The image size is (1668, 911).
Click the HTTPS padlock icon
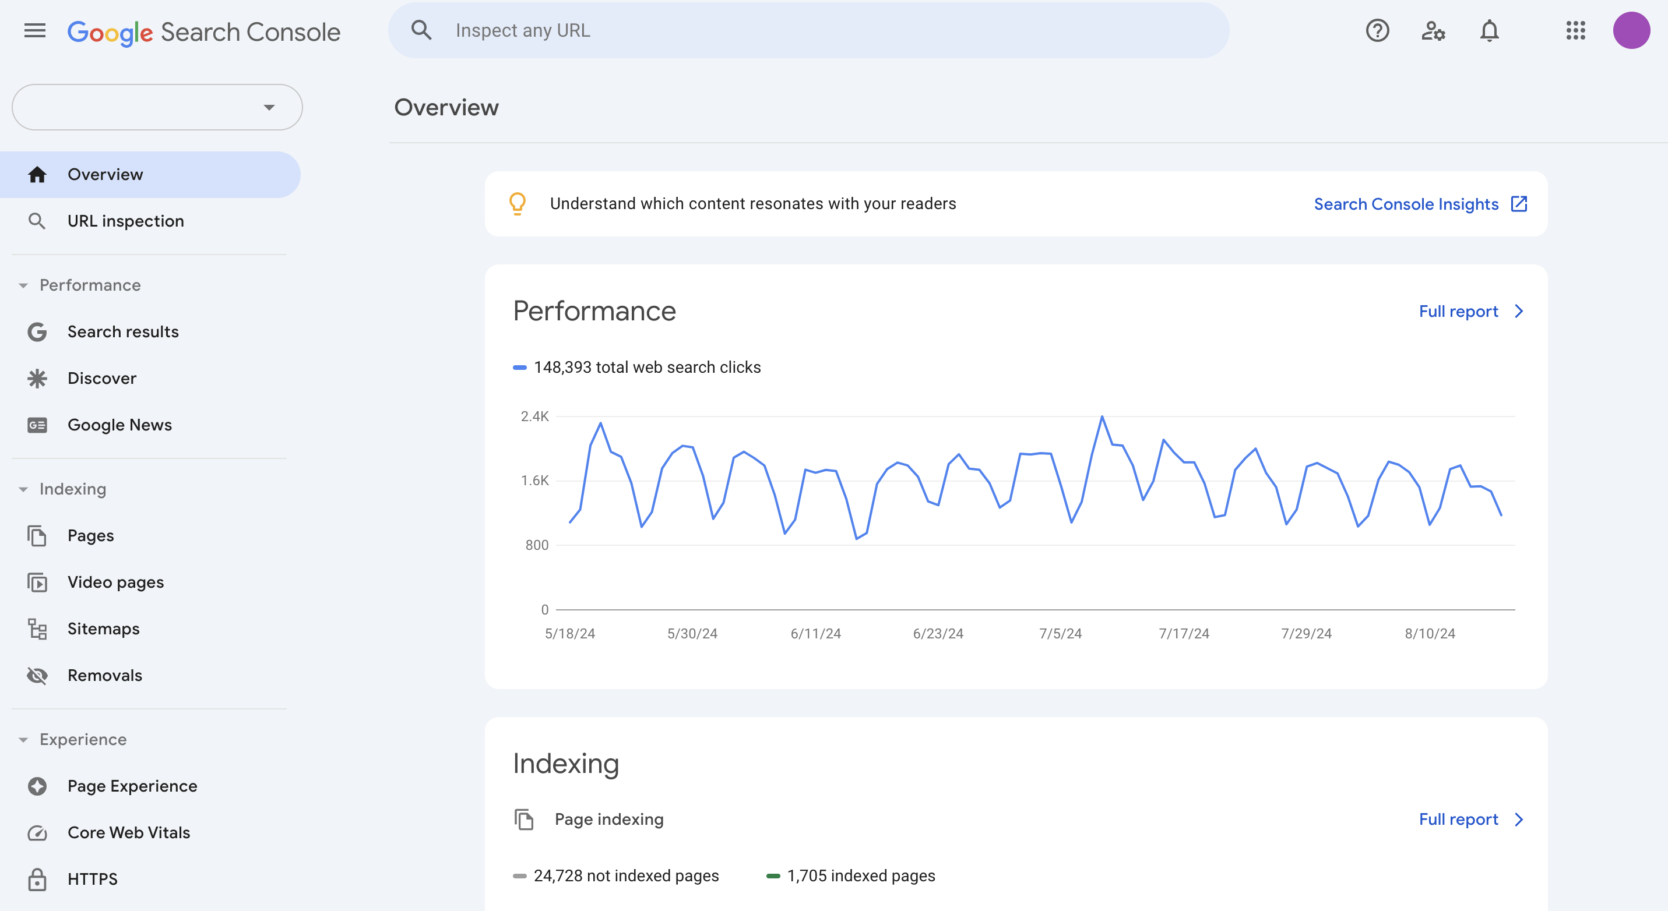(37, 880)
